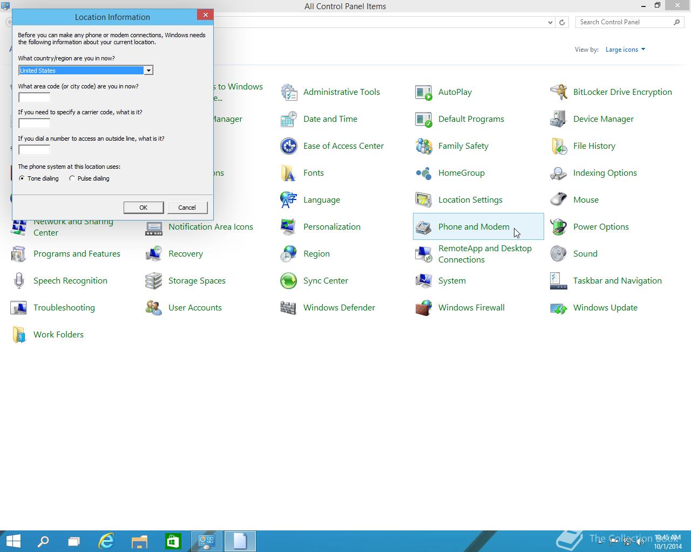Open the Default Programs icon

click(x=424, y=119)
